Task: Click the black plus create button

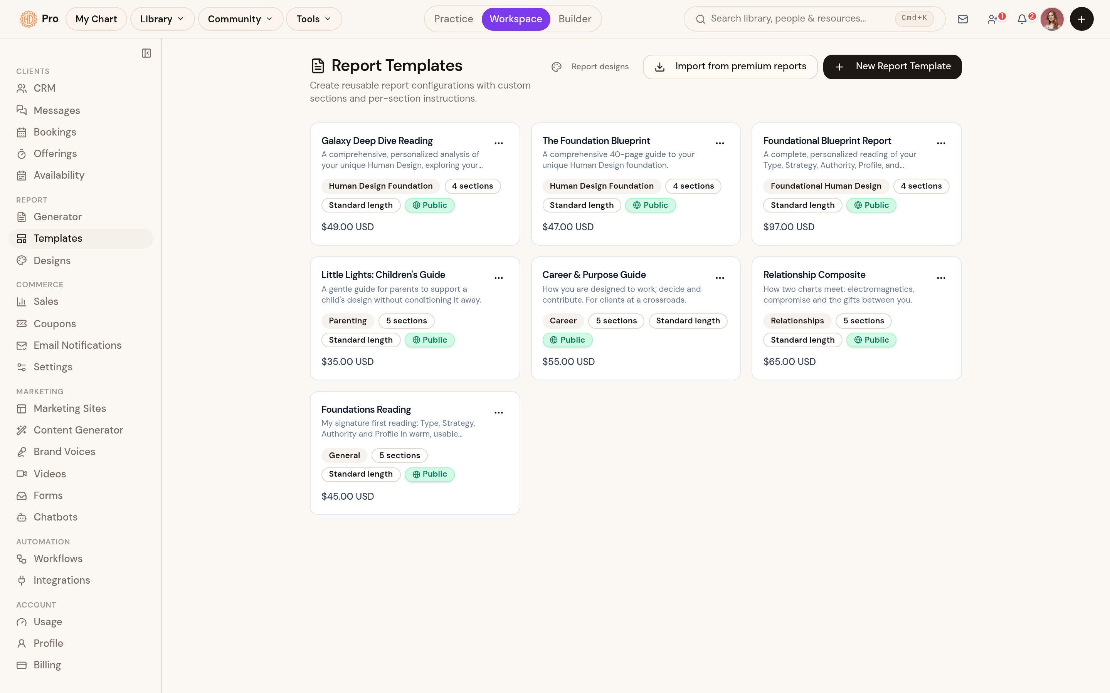Action: coord(1081,19)
